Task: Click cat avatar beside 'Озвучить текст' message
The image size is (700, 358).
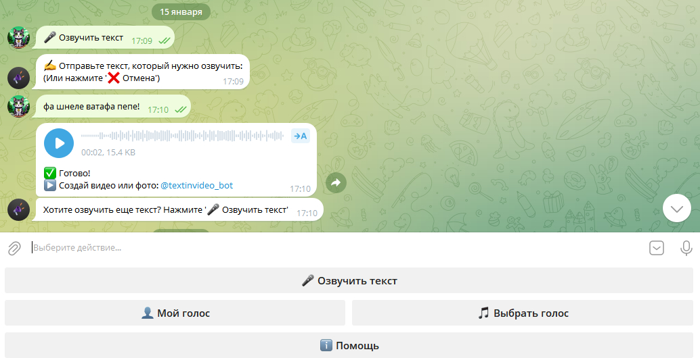Action: click(19, 37)
